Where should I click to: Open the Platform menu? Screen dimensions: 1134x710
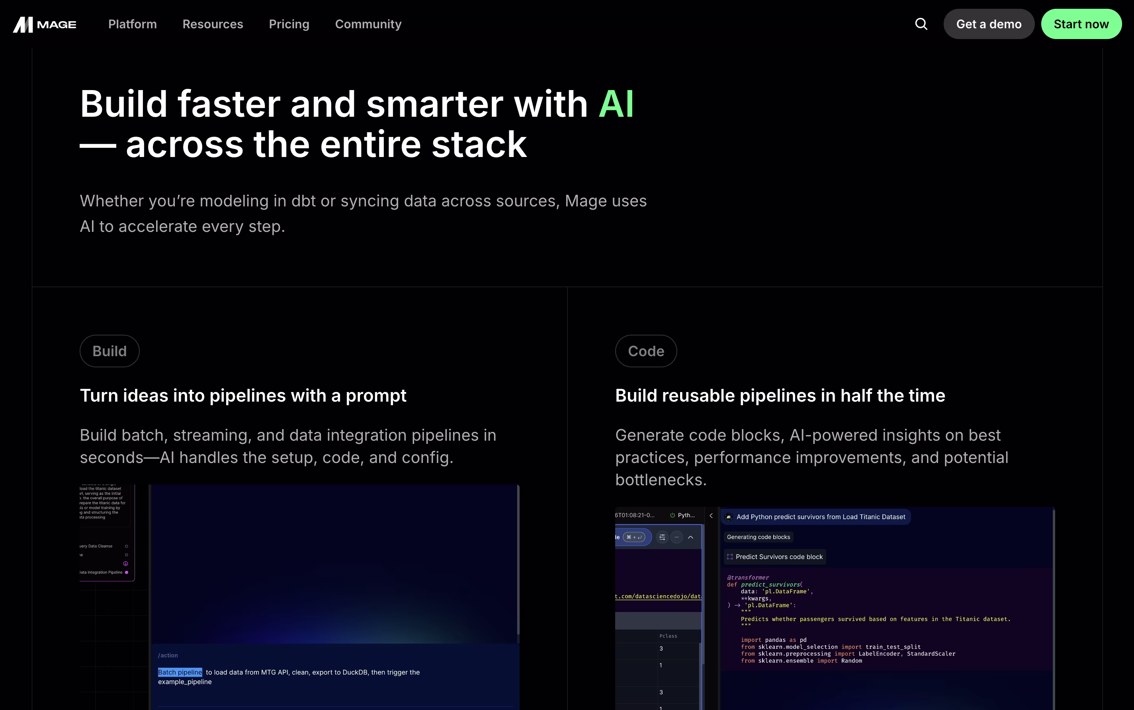(132, 24)
